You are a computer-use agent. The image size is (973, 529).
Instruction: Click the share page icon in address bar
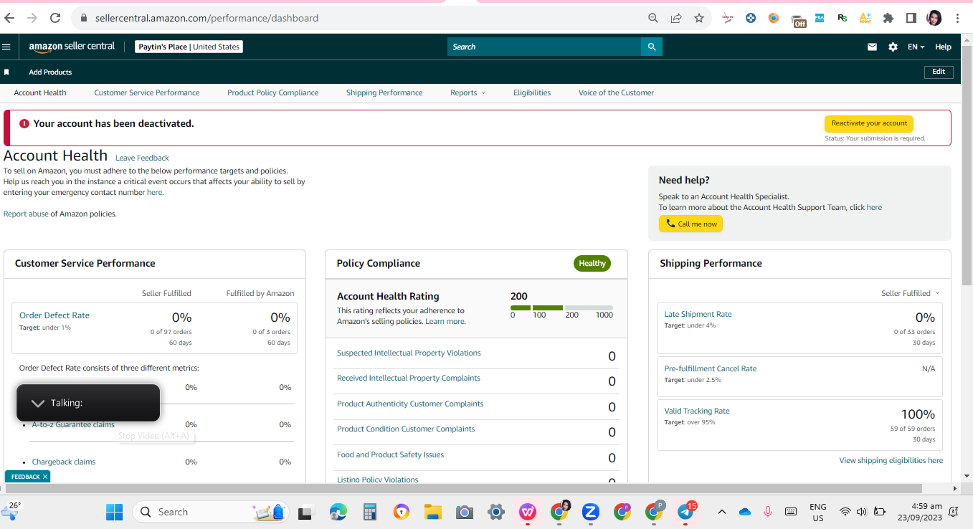point(675,18)
